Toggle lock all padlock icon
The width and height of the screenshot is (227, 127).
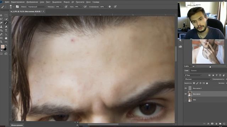[x=207, y=83]
